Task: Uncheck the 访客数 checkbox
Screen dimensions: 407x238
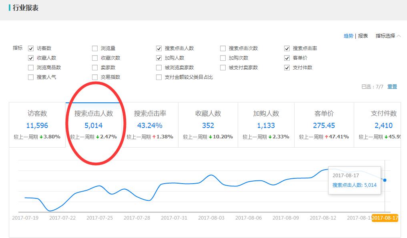Action: (x=31, y=48)
